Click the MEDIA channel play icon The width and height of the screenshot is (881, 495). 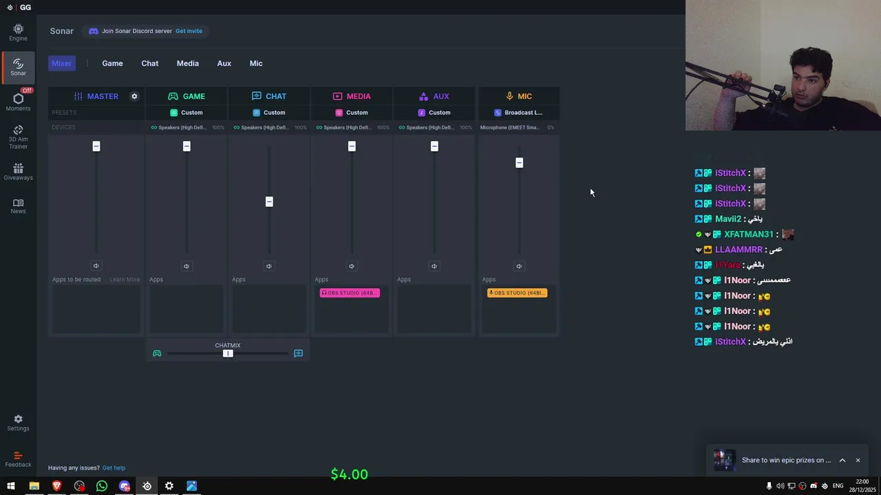tap(337, 96)
